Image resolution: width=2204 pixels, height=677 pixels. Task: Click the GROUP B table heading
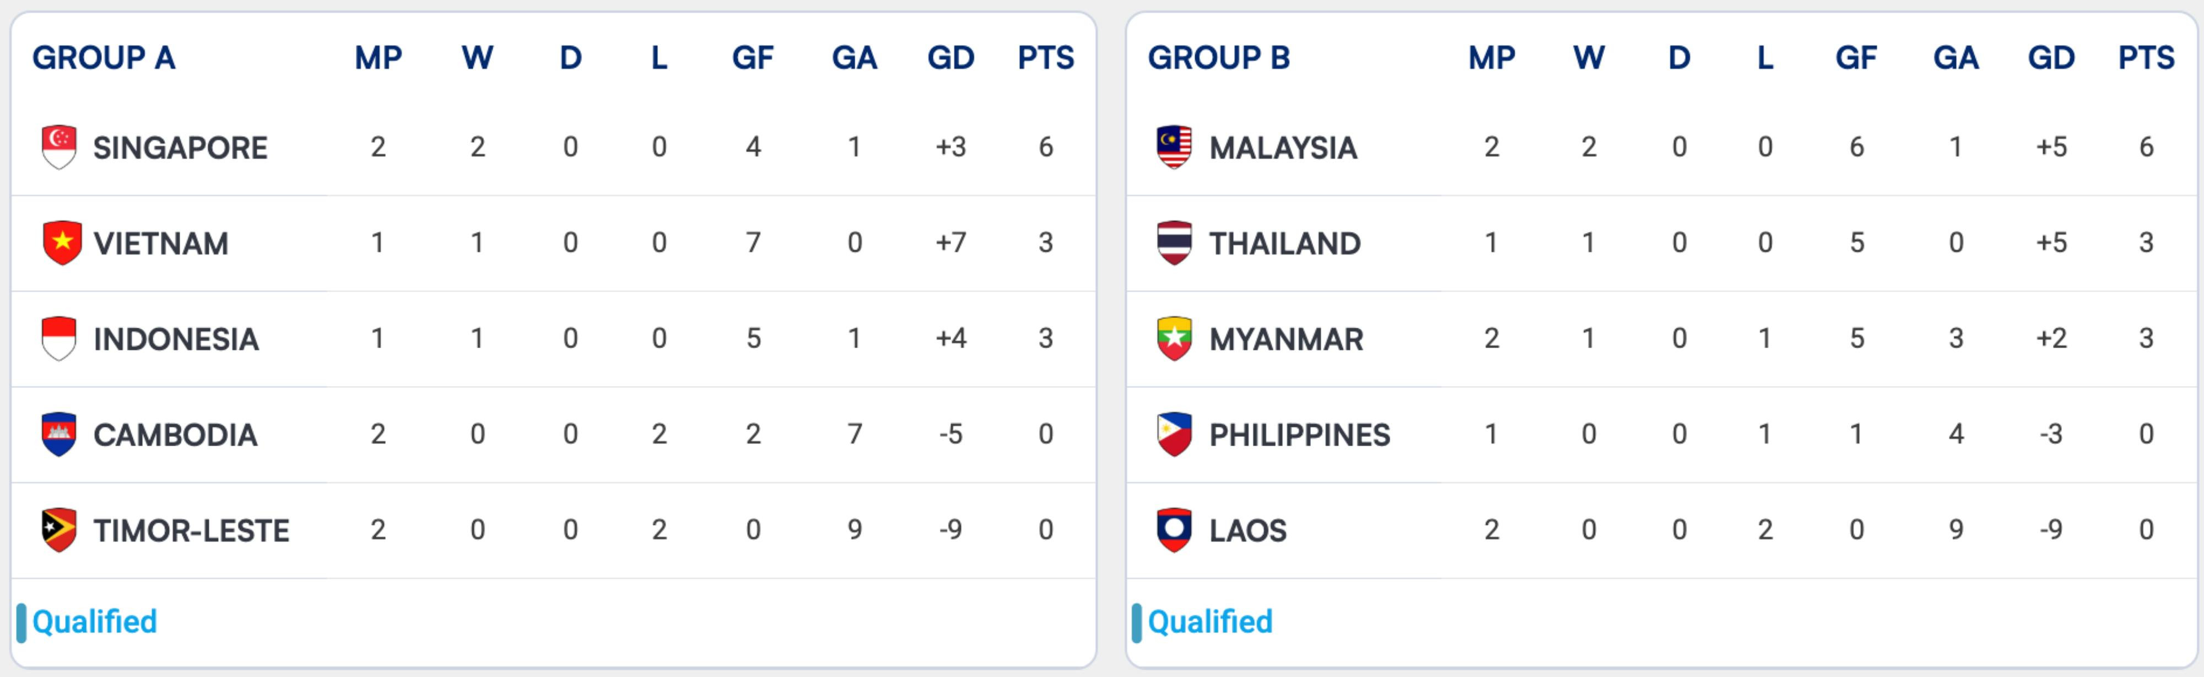coord(1218,57)
